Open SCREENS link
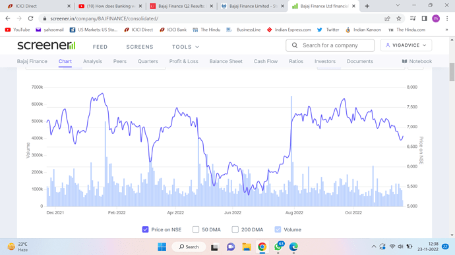 (x=140, y=47)
